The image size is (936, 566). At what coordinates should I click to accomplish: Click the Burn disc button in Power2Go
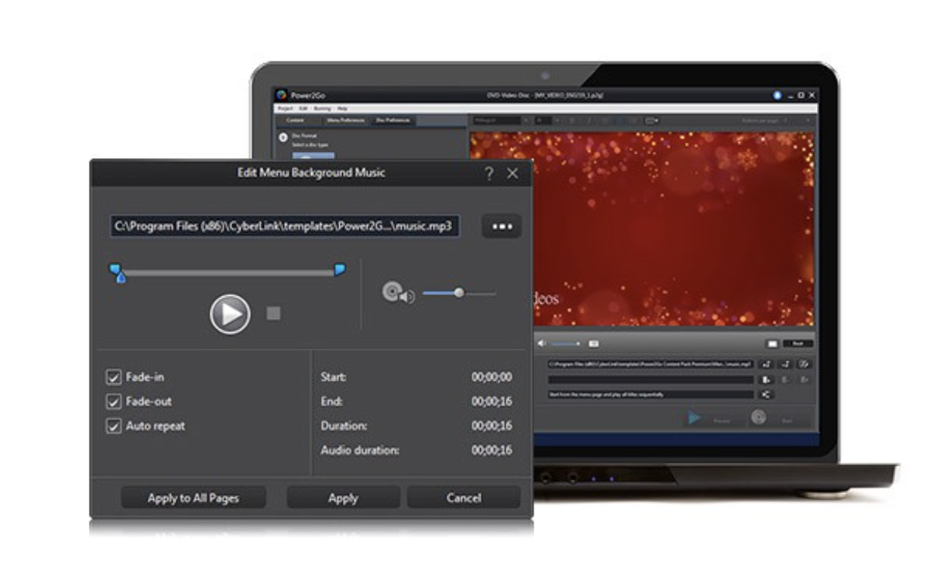(759, 418)
